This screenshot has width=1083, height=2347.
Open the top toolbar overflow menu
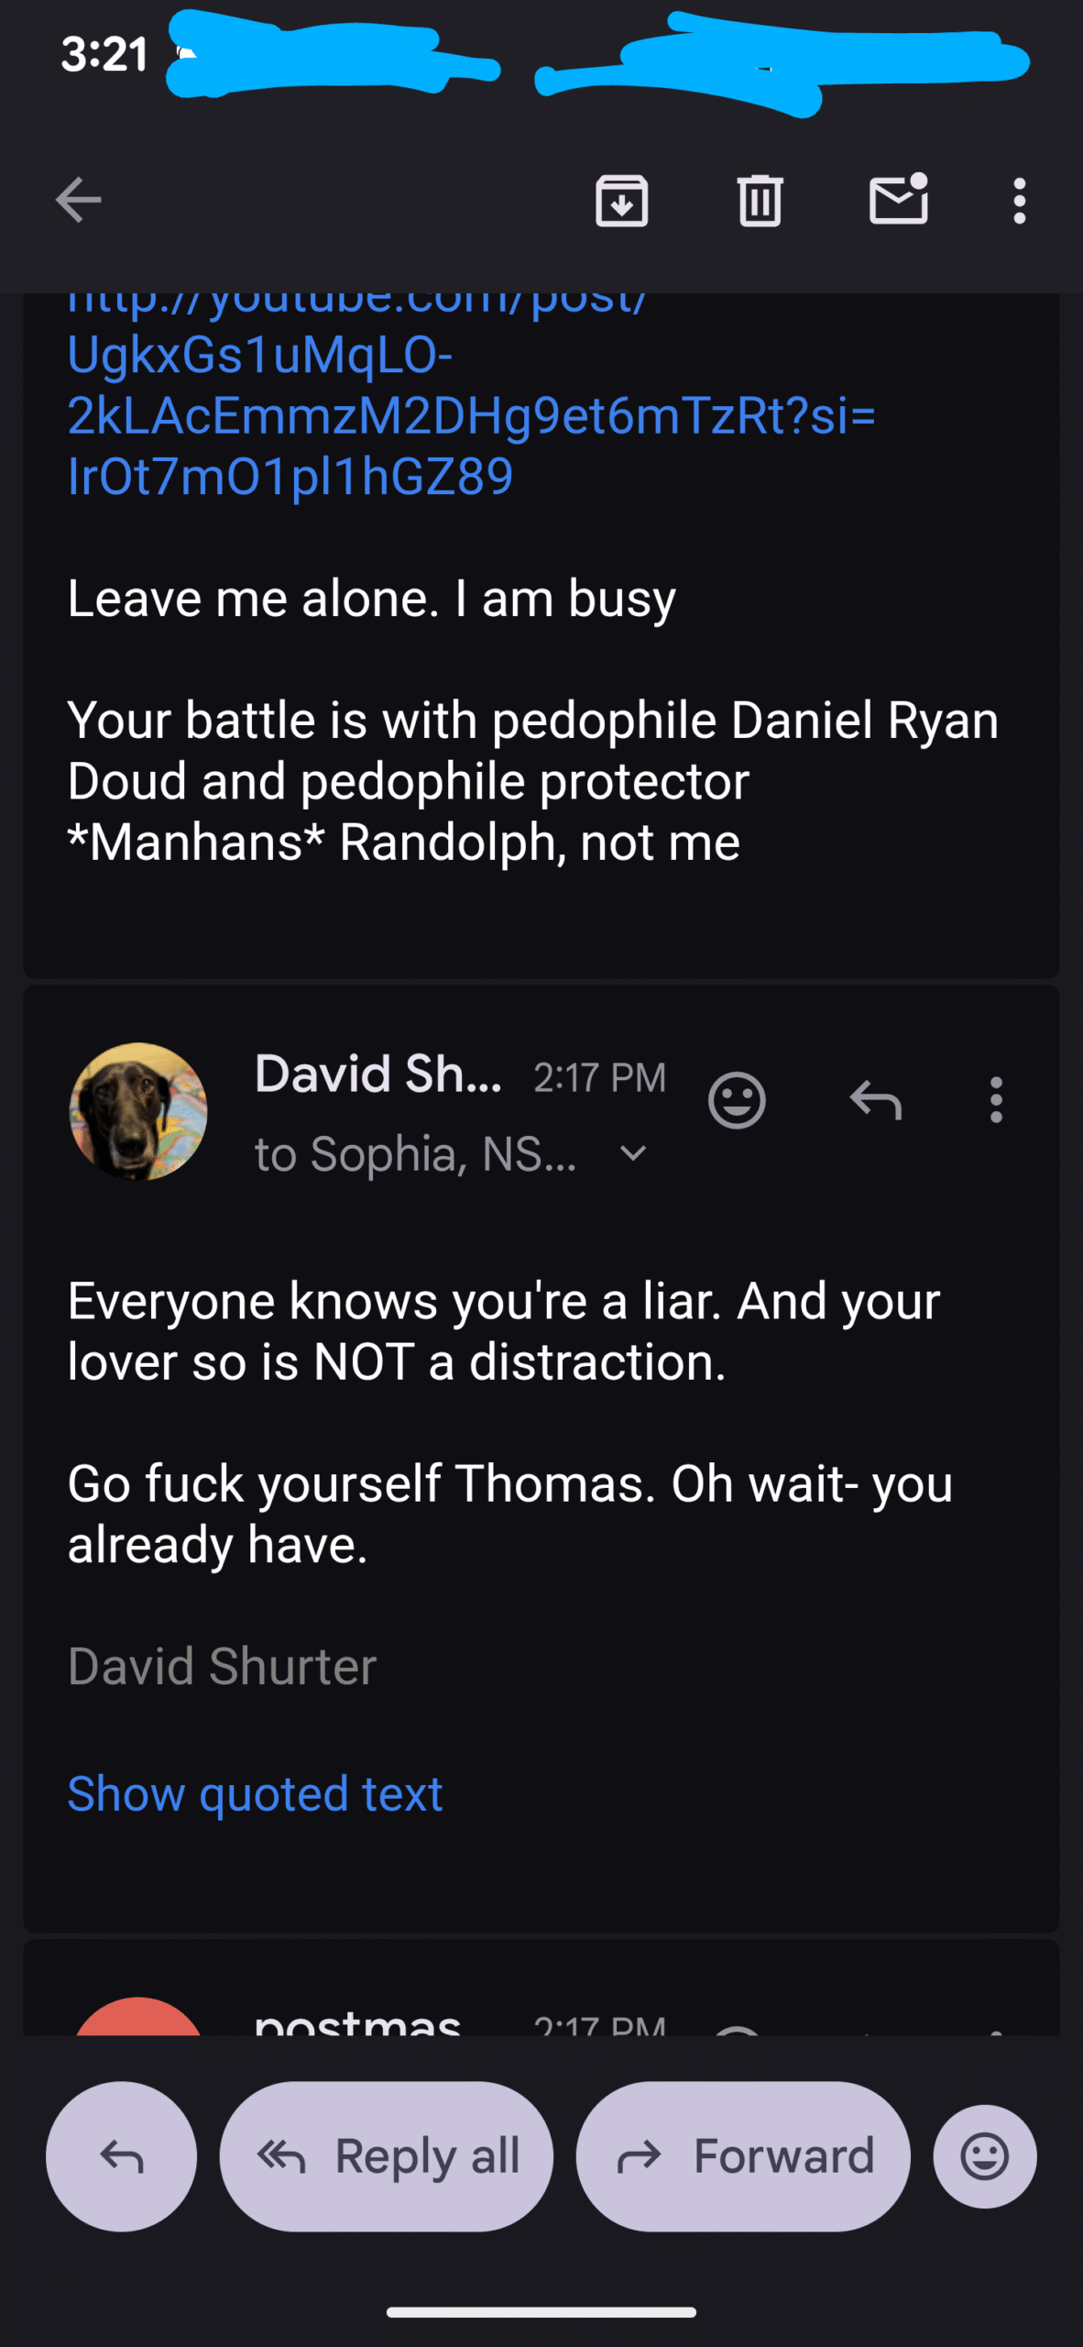1019,200
